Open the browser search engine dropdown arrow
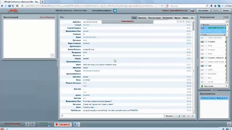Screen dimensions: 232x130 tap(169, 6)
